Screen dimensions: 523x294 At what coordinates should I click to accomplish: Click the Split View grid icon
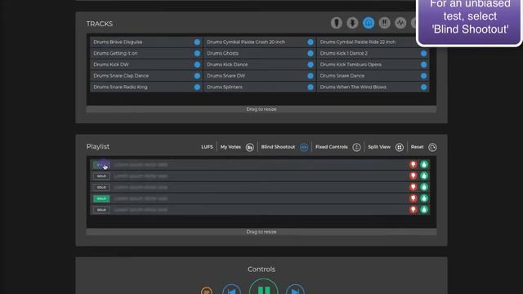[400, 147]
